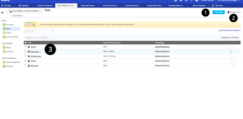Open Default Dashboard link in Administrator row

(x=162, y=56)
